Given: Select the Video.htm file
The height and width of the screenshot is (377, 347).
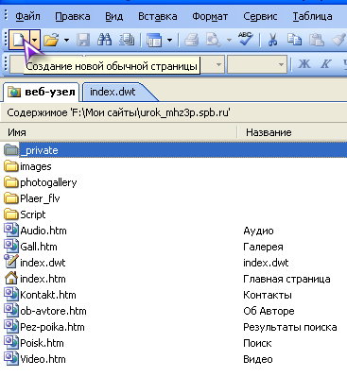Looking at the screenshot, I should coord(43,359).
